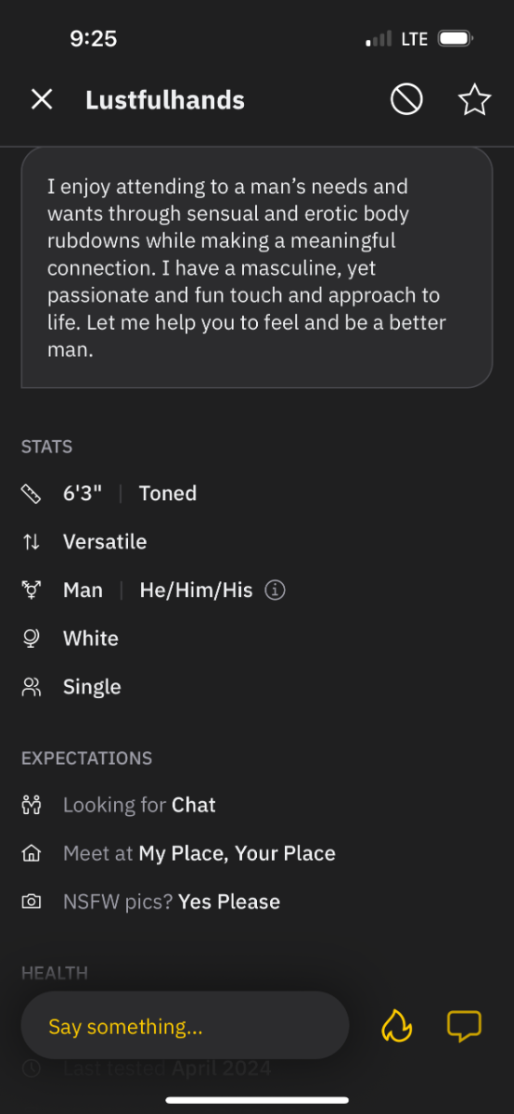Image resolution: width=514 pixels, height=1114 pixels.
Task: Tap the Looking for icon
Action: [32, 805]
